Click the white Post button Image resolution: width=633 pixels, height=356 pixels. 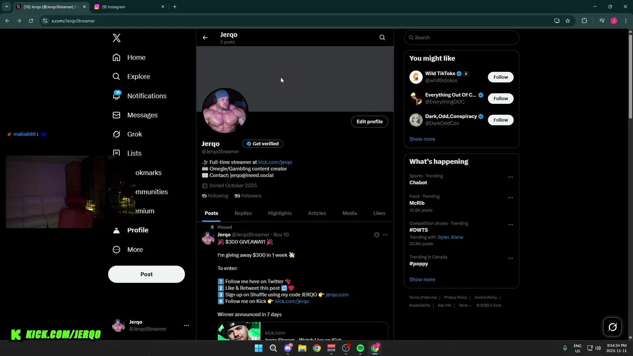tap(146, 274)
